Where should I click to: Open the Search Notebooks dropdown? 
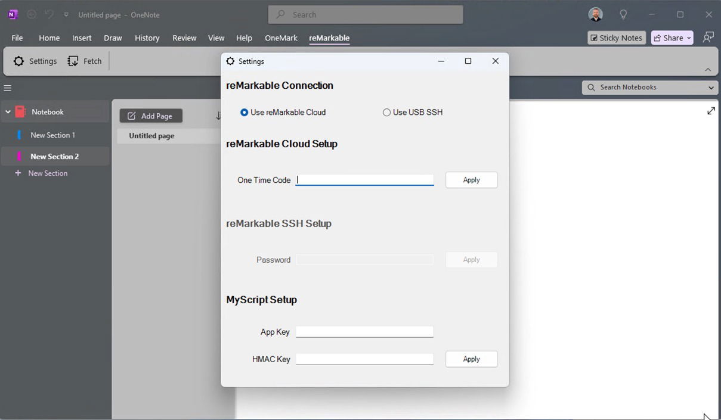tap(711, 88)
